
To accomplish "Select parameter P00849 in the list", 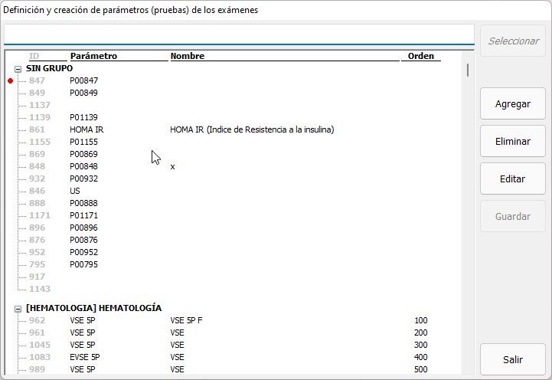I will (83, 93).
